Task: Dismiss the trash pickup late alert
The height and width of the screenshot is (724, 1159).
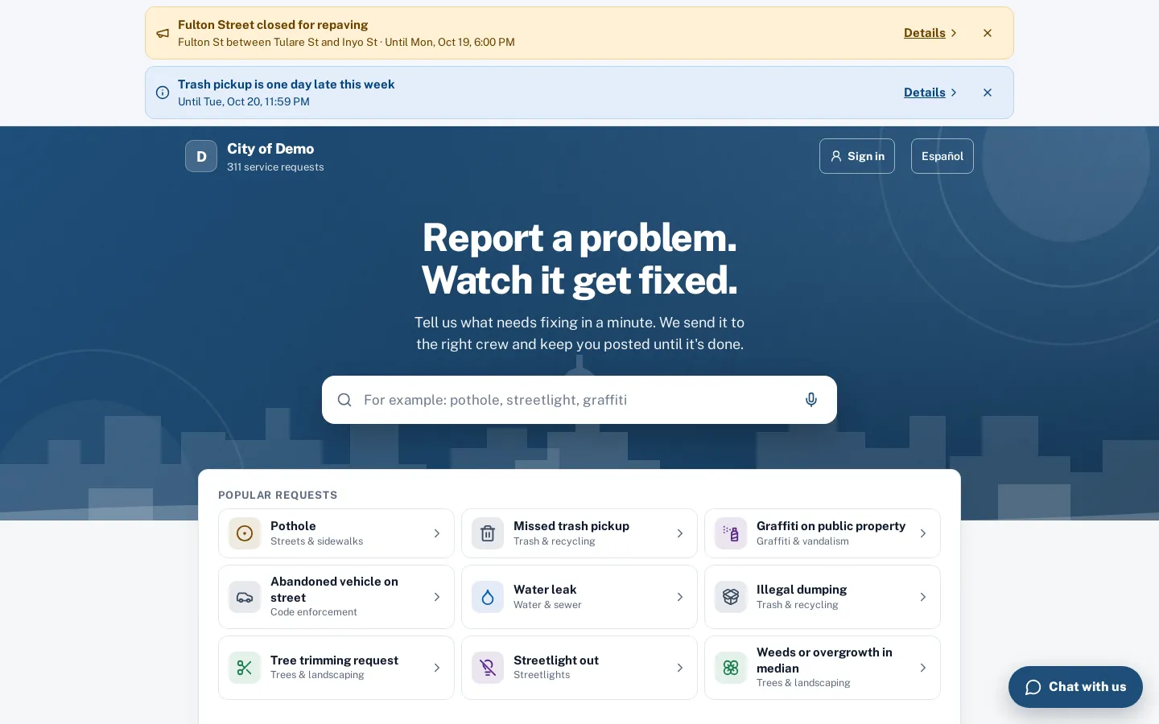Action: point(988,93)
